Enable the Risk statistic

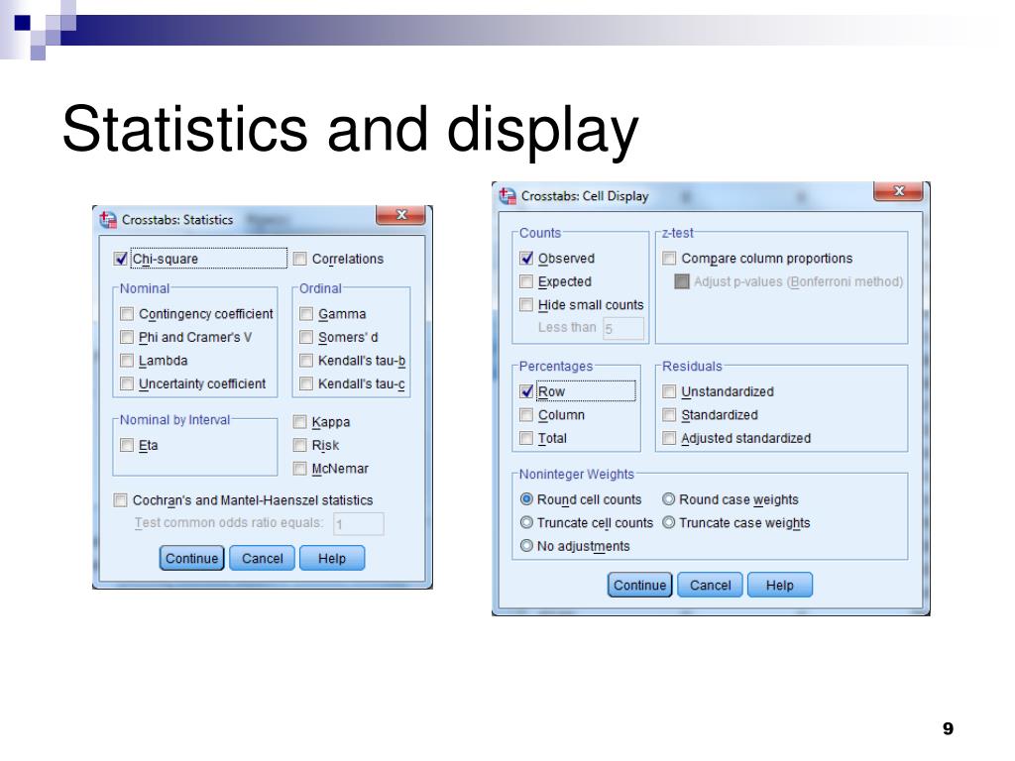(299, 445)
